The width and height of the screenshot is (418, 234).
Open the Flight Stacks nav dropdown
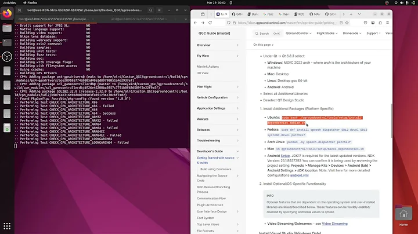[x=327, y=33]
